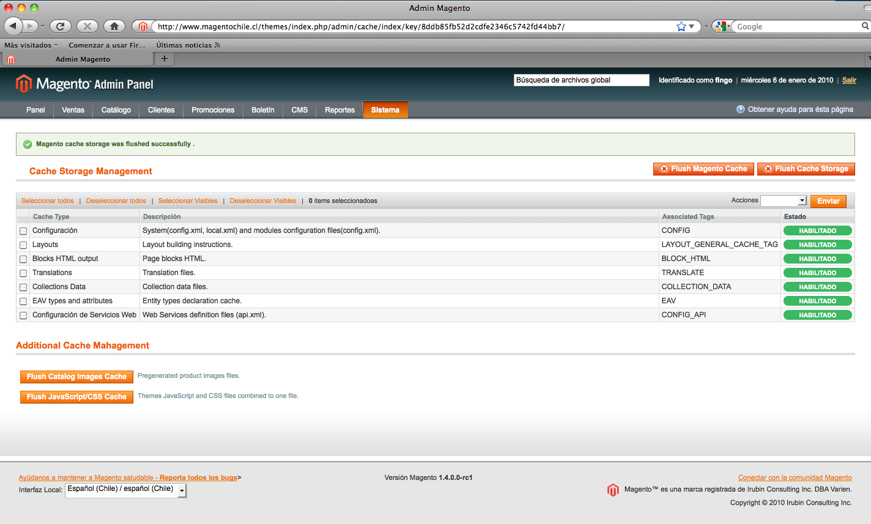Open the CMS menu
871x524 pixels.
click(x=300, y=110)
